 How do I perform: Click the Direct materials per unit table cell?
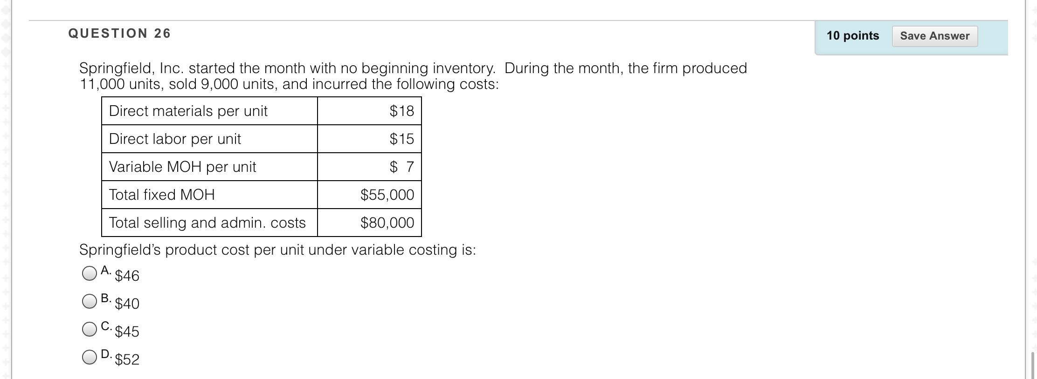pos(188,111)
